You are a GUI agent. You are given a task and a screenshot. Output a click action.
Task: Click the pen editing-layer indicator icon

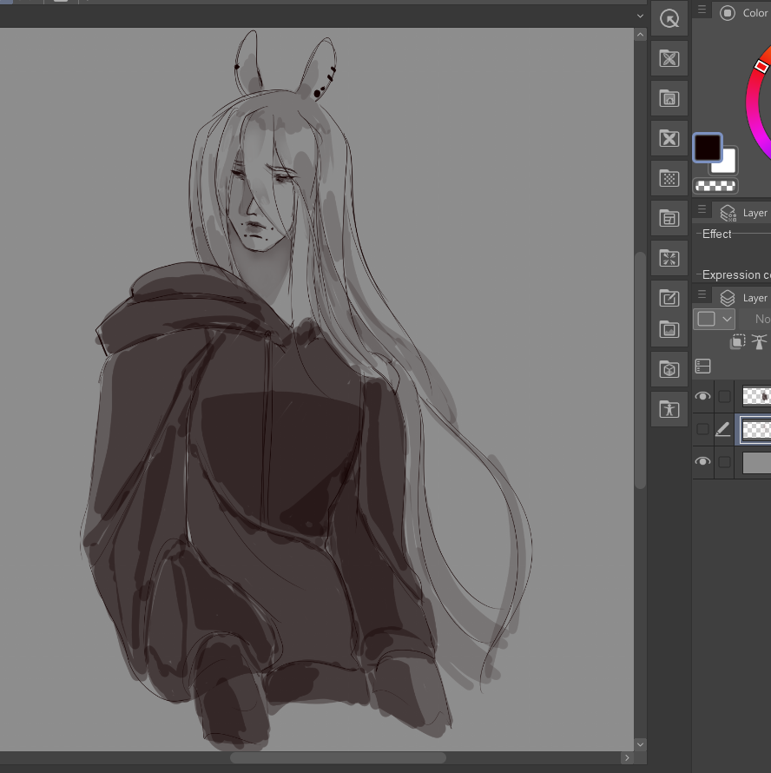click(722, 429)
